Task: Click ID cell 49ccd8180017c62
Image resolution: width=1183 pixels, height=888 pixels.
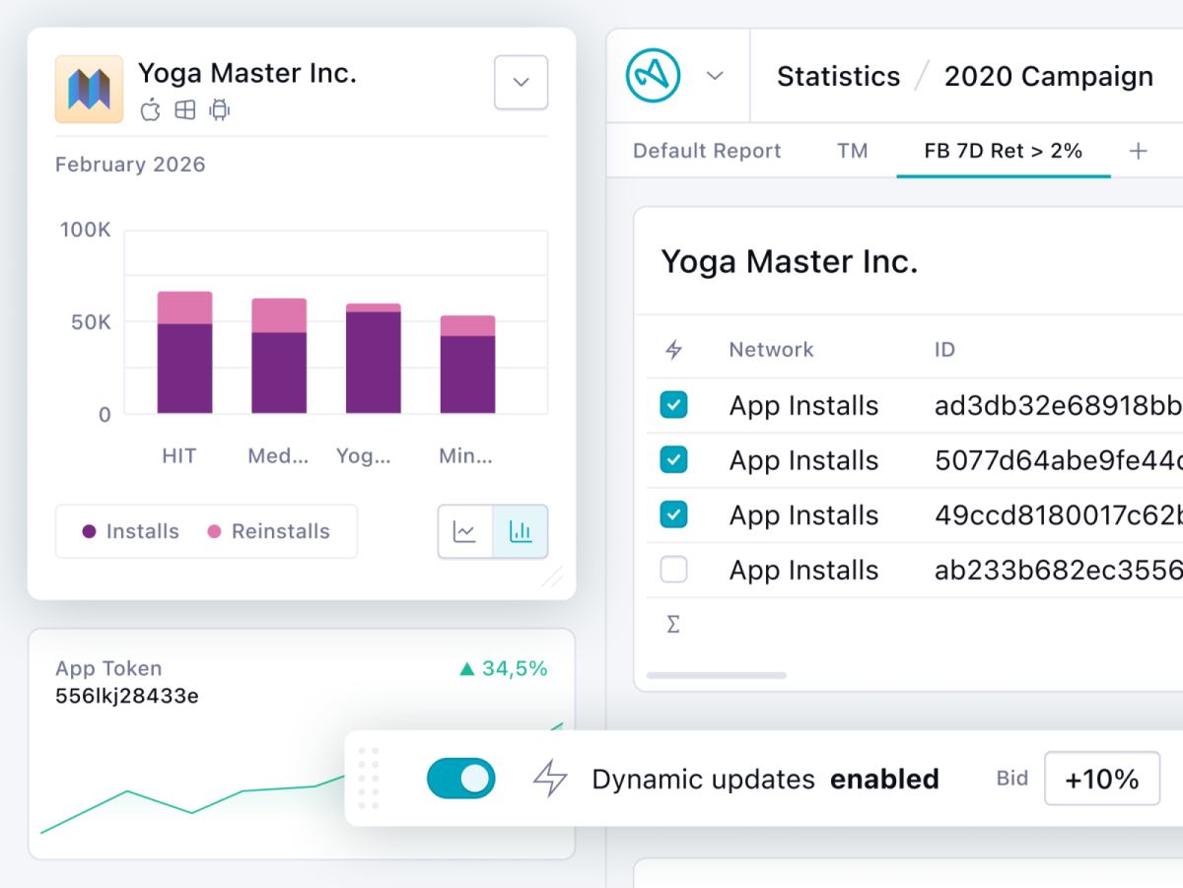Action: click(x=1058, y=515)
